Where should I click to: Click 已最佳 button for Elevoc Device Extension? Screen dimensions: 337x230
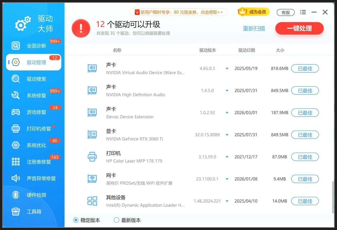[x=305, y=113]
